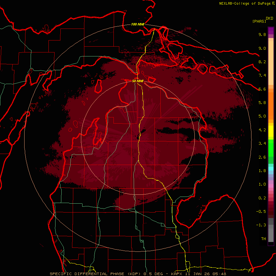Click the 4.2 value on the color scale
Image resolution: width=276 pixels, height=276 pixels.
(262, 130)
